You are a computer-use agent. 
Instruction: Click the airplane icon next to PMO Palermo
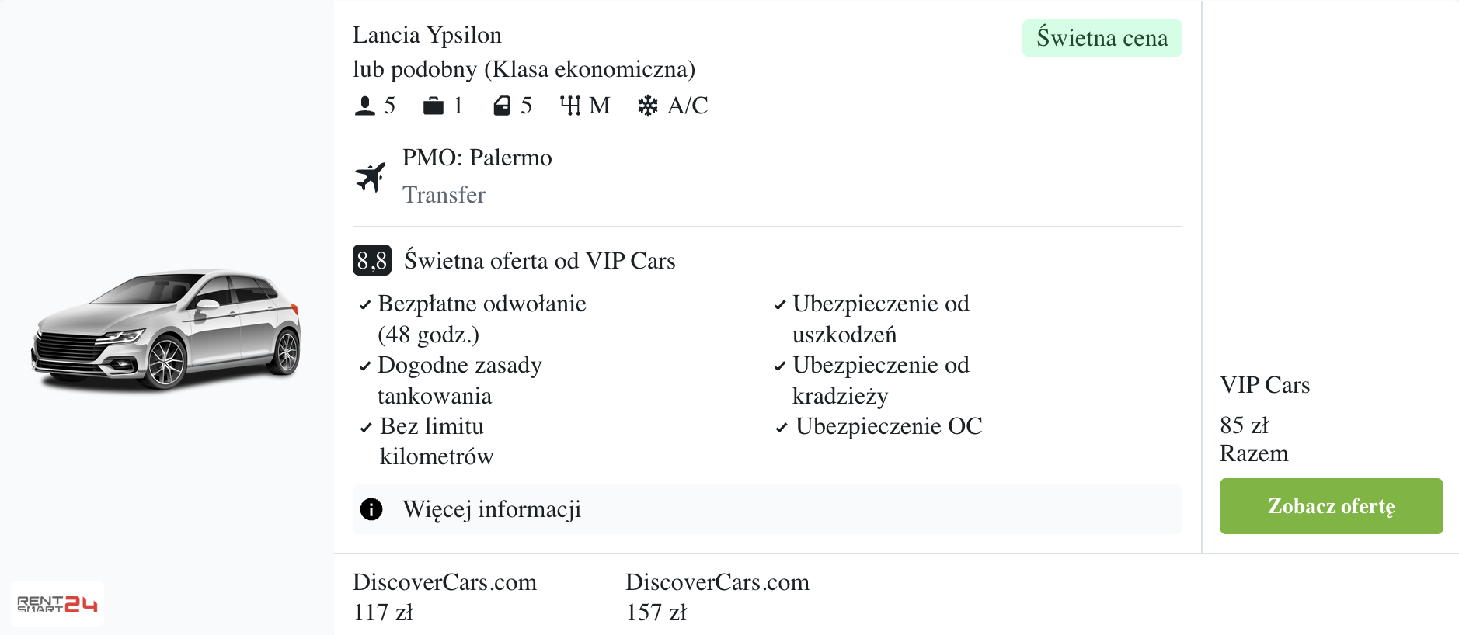tap(371, 176)
